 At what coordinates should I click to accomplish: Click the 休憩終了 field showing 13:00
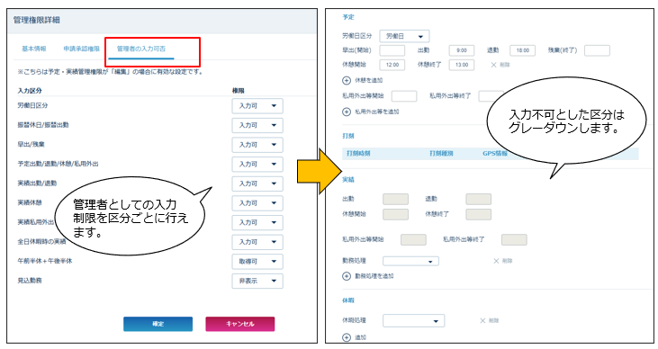(462, 65)
